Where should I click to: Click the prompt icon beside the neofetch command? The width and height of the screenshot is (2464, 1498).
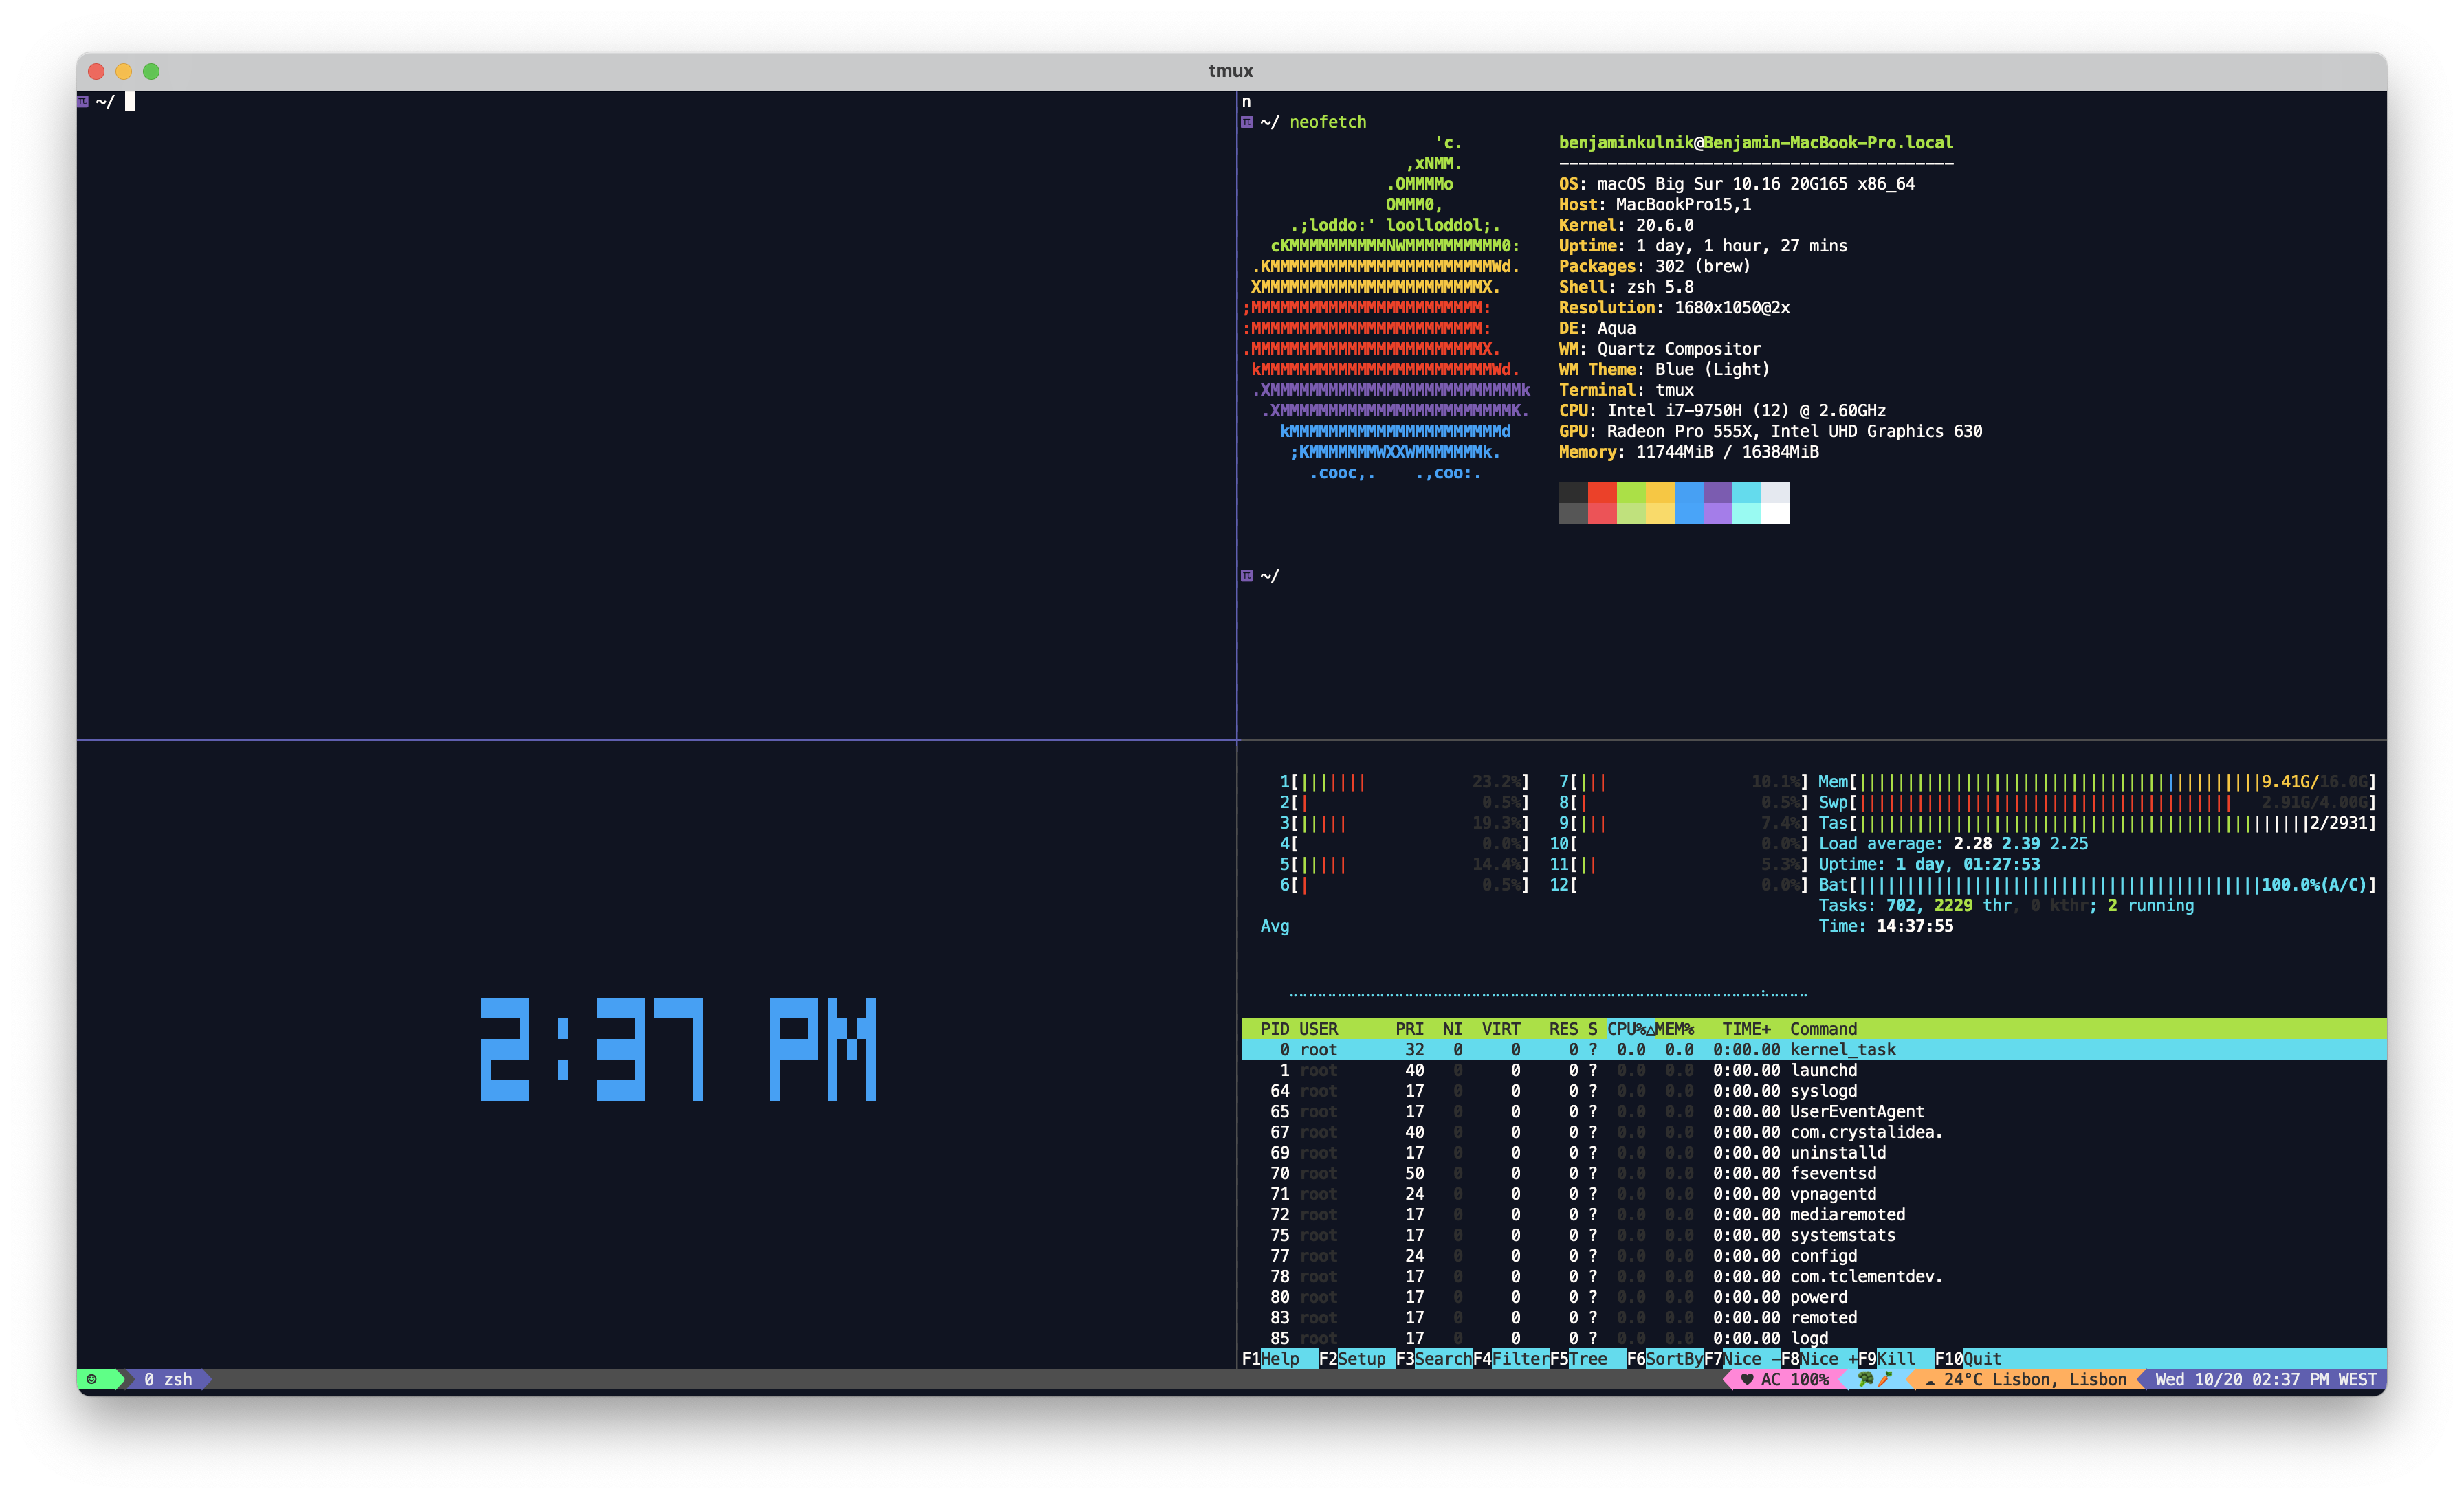click(x=1247, y=122)
